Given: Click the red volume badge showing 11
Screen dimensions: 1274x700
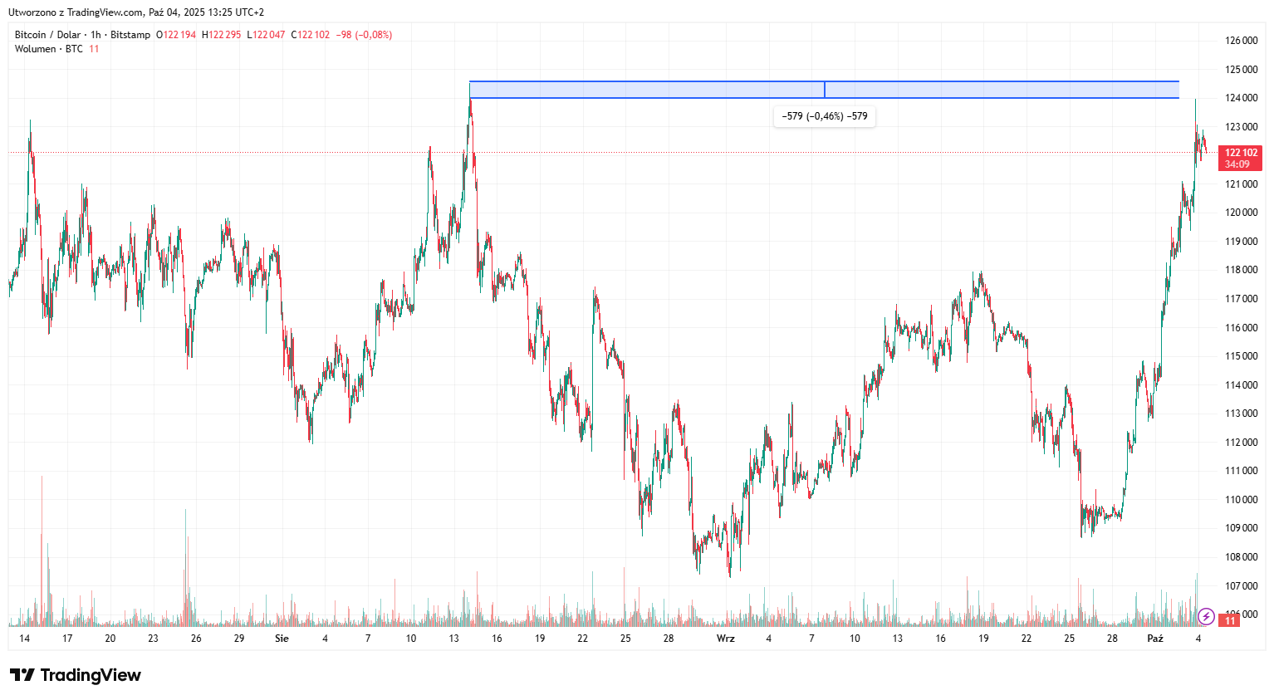Looking at the screenshot, I should 1230,621.
